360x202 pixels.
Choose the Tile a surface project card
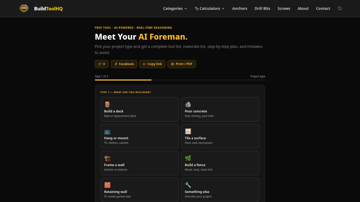[220, 136]
